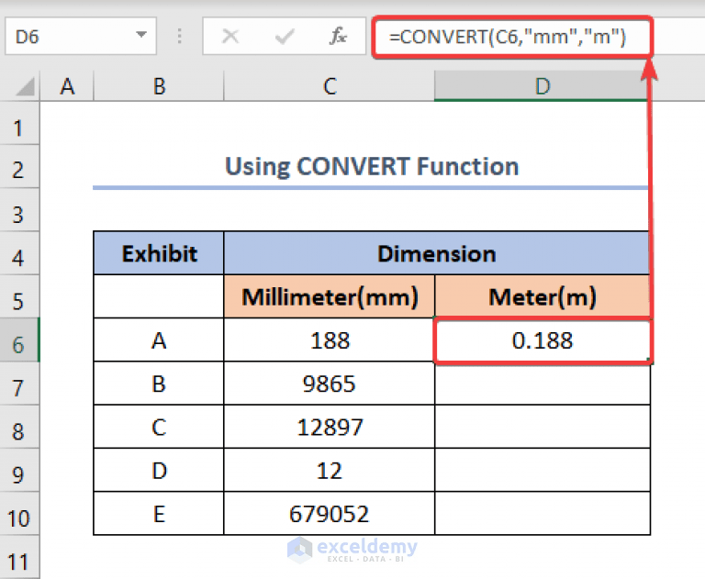Select empty Meter cell in row 10
This screenshot has width=705, height=579.
click(x=543, y=513)
